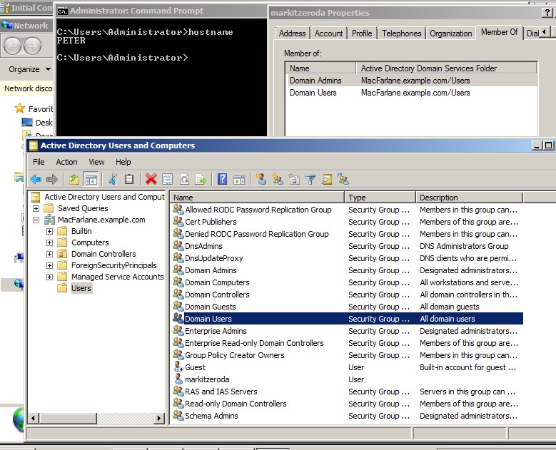
Task: Click the Cut scissors toolbar icon
Action: pyautogui.click(x=113, y=179)
